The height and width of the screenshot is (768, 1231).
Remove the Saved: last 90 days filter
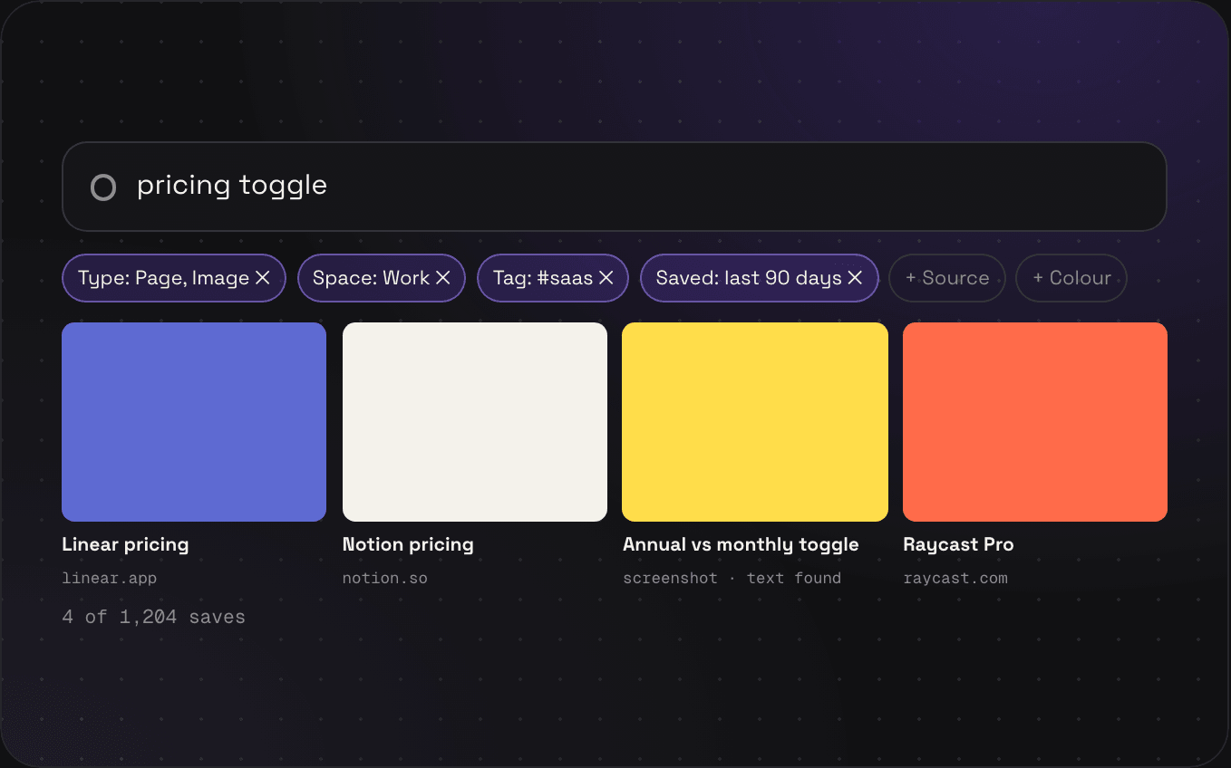point(855,278)
